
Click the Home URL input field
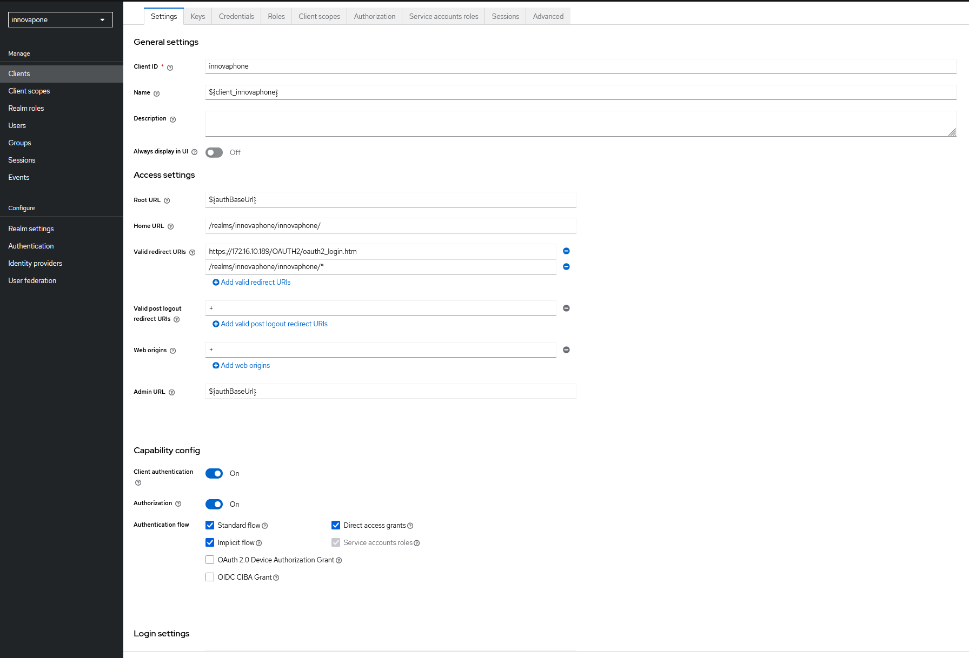click(390, 226)
